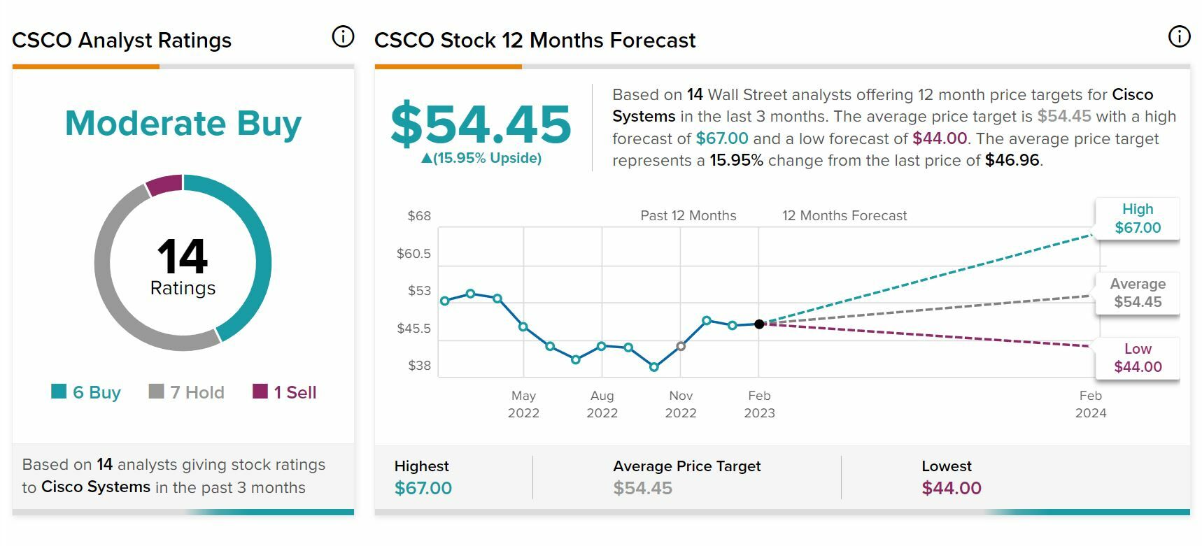This screenshot has width=1202, height=546.
Task: Click the black Feb 2023 data point
Action: pos(759,324)
